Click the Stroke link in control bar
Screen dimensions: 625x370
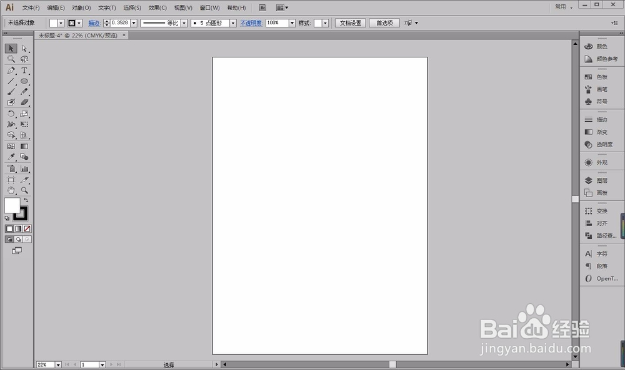point(94,23)
